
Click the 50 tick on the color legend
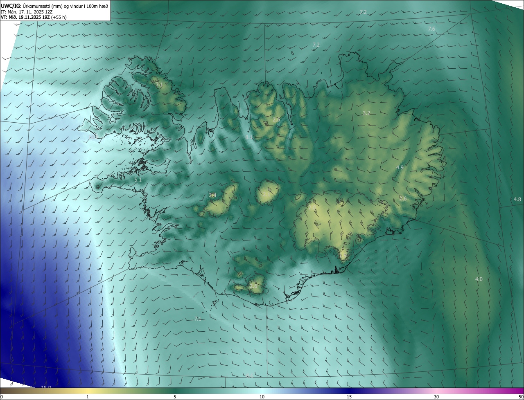click(521, 397)
